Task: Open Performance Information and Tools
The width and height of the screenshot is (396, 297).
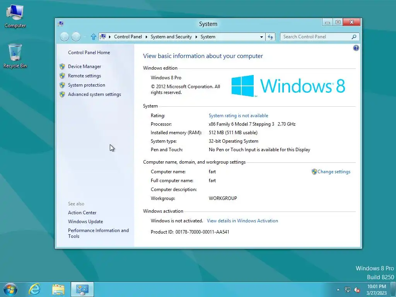Action: 98,233
